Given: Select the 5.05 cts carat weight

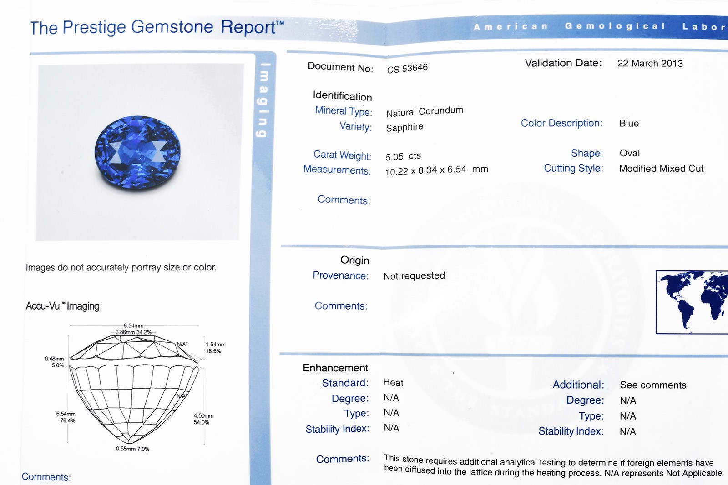Looking at the screenshot, I should [403, 156].
